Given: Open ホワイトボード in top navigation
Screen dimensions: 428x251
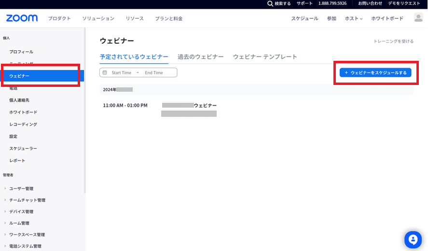Looking at the screenshot, I should (x=387, y=18).
